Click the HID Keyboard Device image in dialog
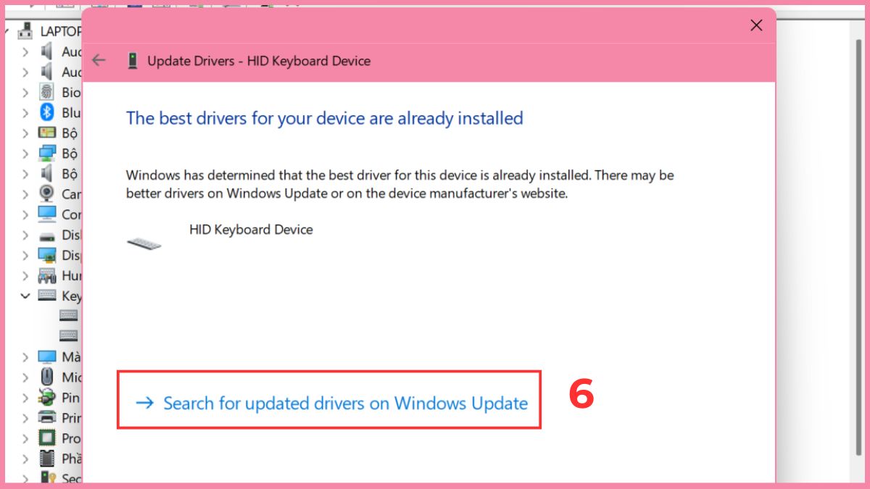Screen dimensions: 870x489 tap(144, 243)
